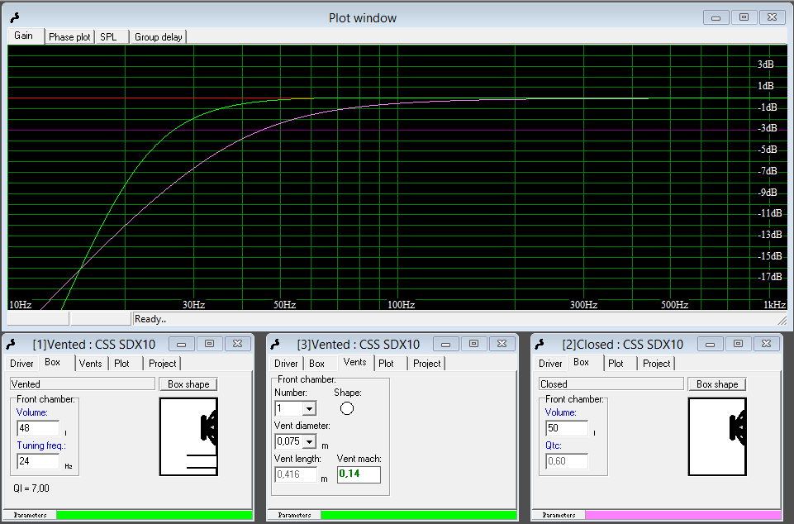The image size is (794, 524).
Task: Click the Closed box Volume field 50
Action: 567,428
